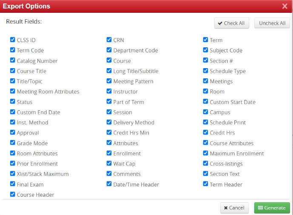Disable the Final Exam checkbox
The image size is (293, 215).
13,184
